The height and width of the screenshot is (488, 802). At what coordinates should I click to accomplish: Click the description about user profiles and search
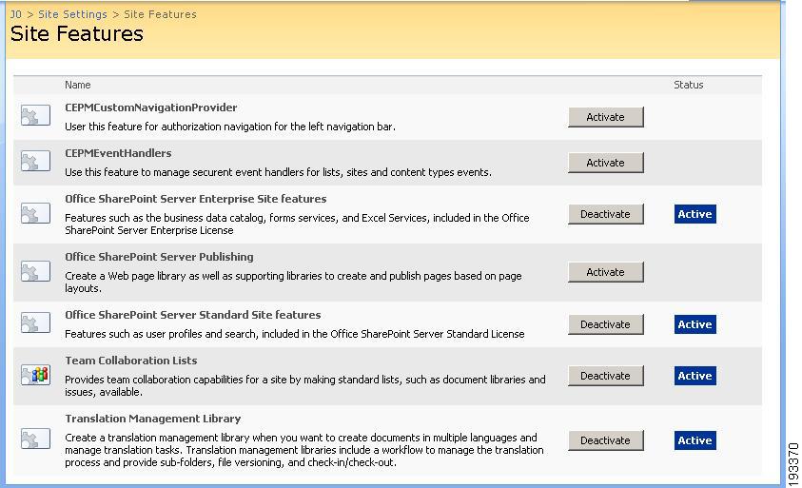[295, 334]
